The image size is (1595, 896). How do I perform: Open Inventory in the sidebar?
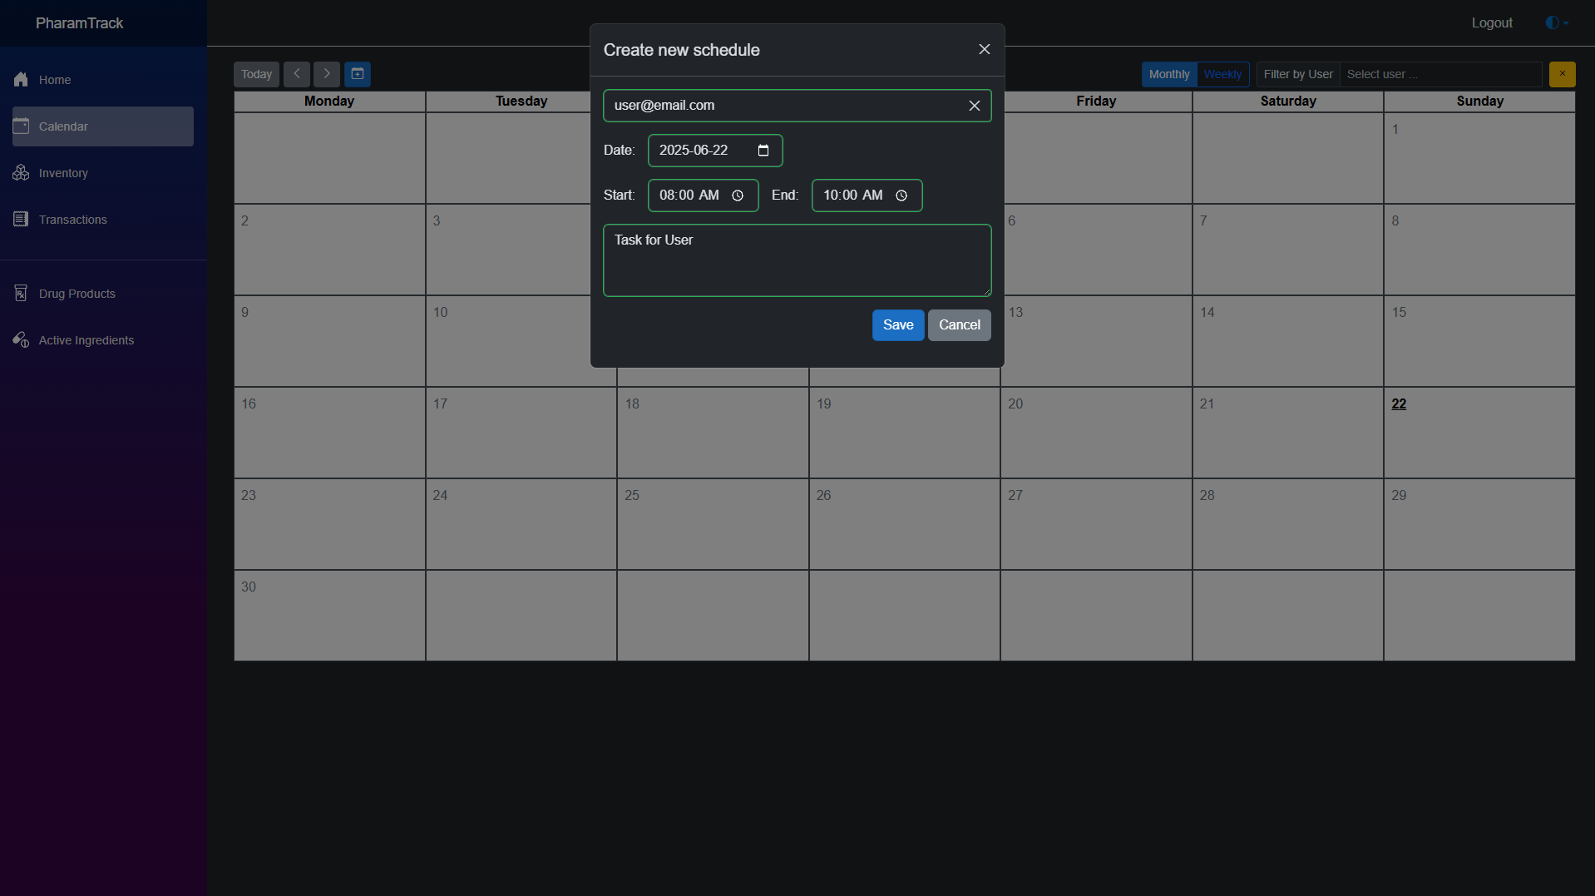click(x=63, y=173)
